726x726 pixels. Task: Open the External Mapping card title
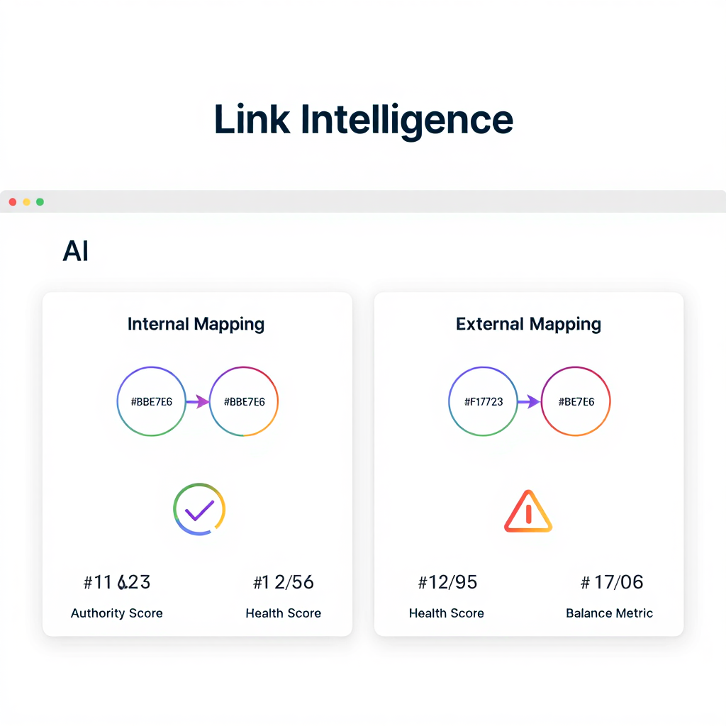[x=528, y=325]
